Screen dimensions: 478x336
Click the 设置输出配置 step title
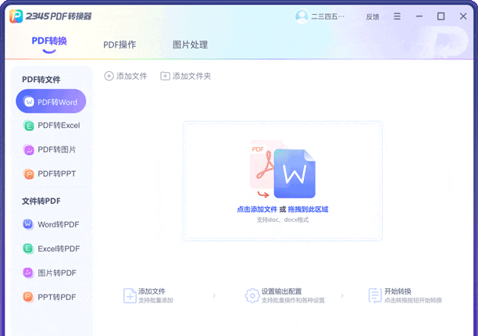tap(281, 291)
